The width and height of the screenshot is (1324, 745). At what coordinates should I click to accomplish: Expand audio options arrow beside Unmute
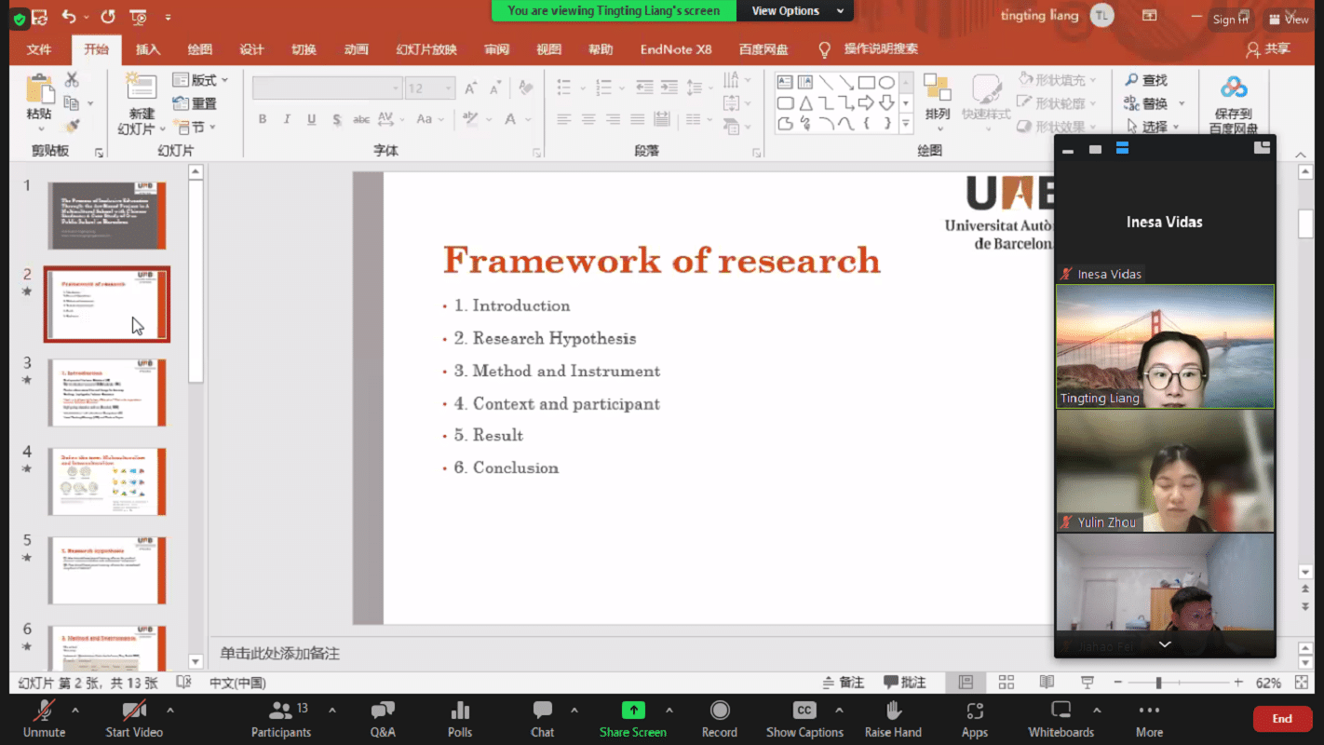point(75,711)
